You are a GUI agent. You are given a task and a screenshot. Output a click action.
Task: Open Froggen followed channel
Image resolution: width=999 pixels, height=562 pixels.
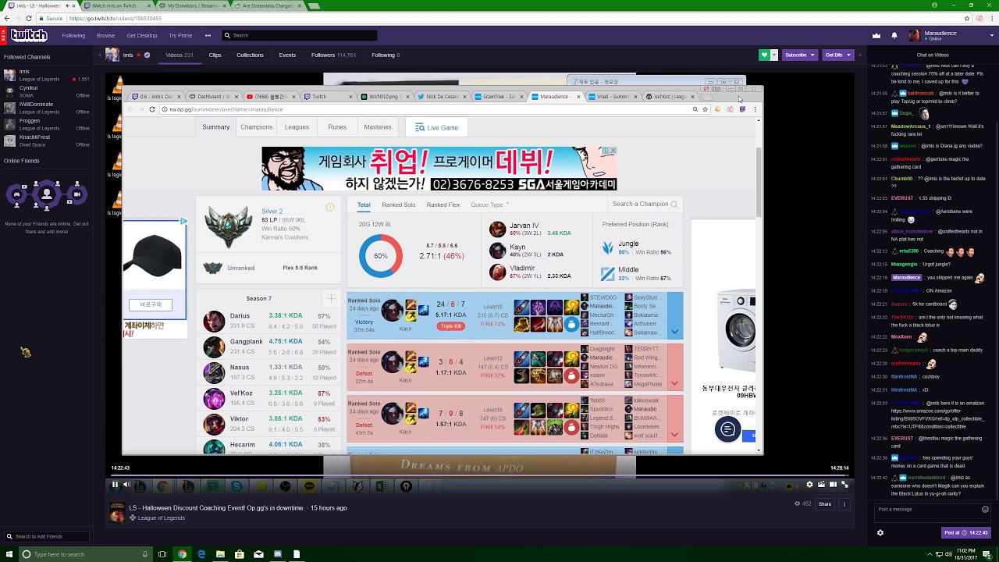[x=47, y=124]
